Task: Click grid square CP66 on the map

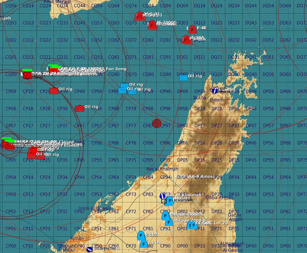Action: pos(114,143)
